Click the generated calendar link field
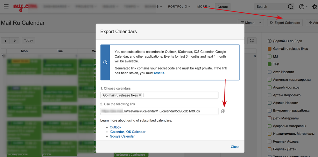Screen dimensions: 318x157 (x=159, y=111)
